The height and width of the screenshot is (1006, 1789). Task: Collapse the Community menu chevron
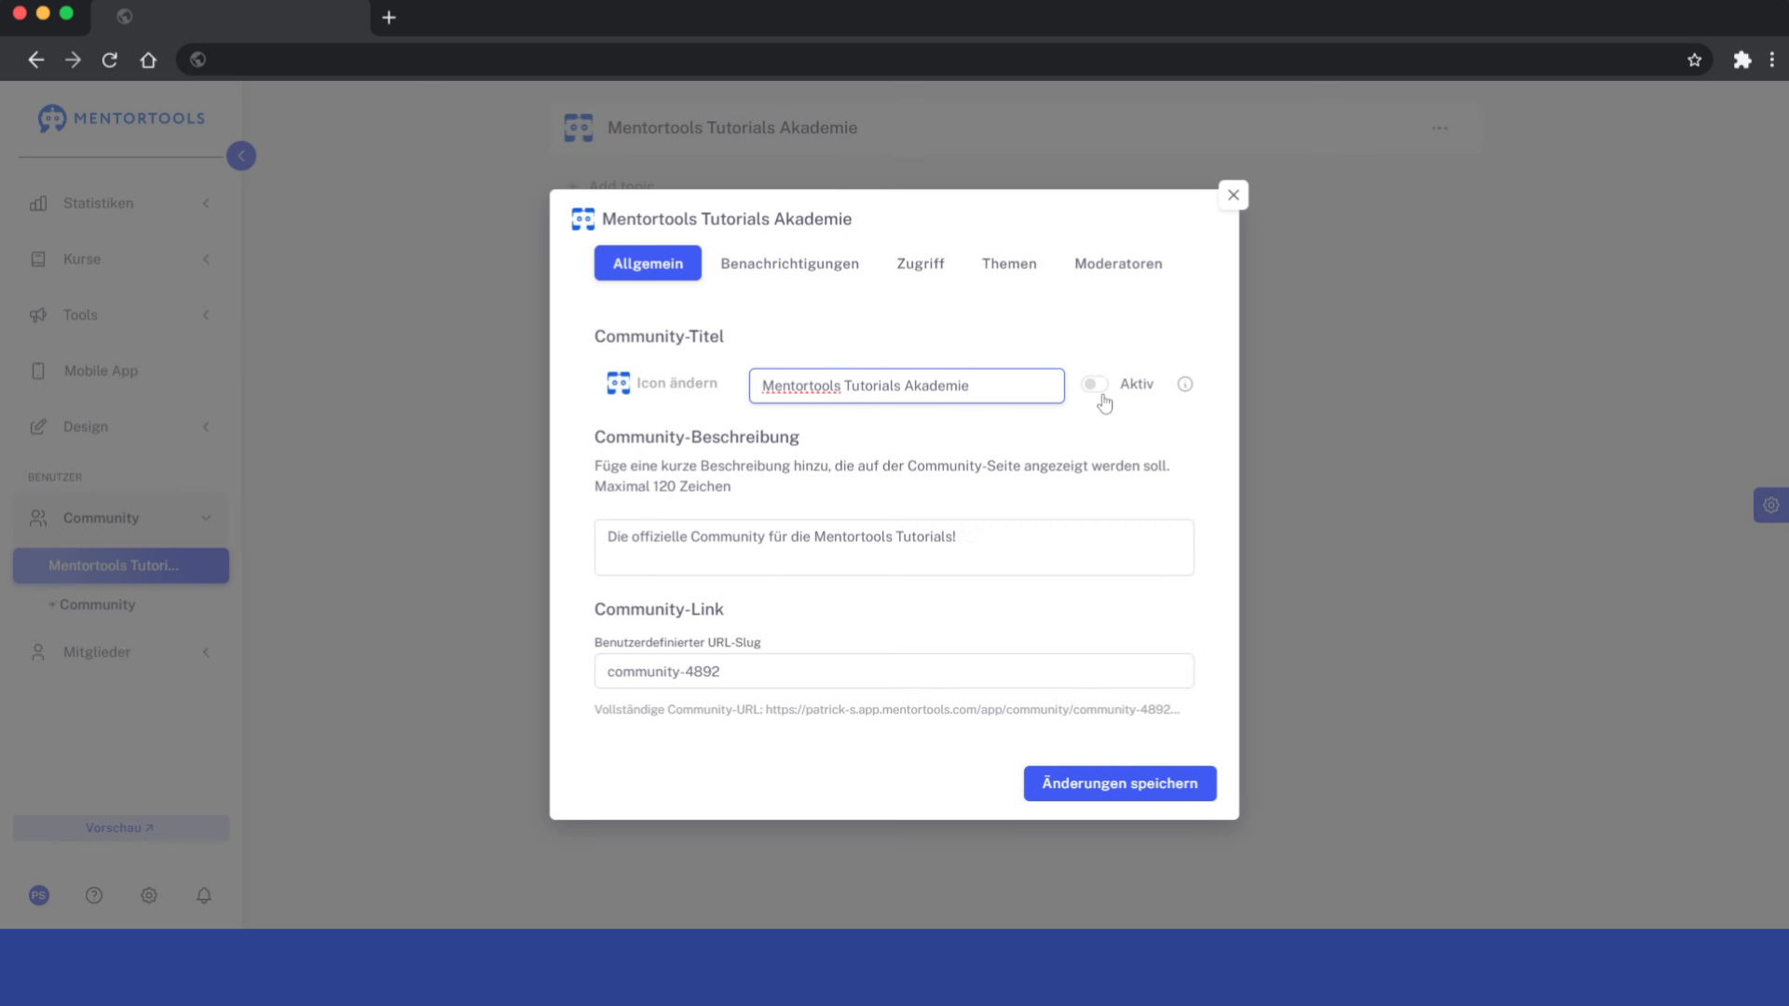206,518
